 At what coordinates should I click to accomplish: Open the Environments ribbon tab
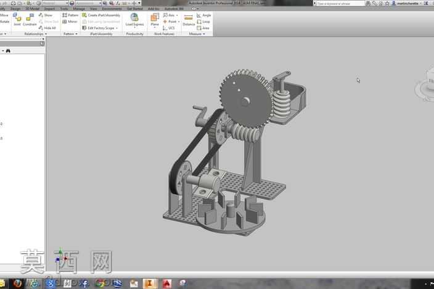point(112,9)
